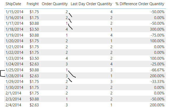Select the 300.00% difference value
Screen dimensions: 170x112
tap(157, 29)
